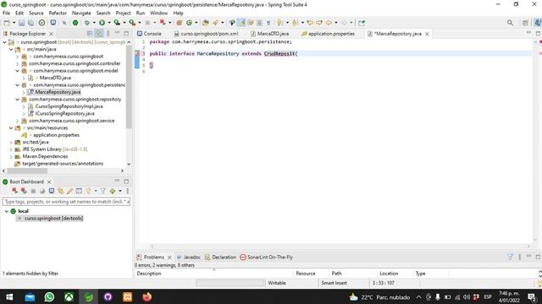Switch to the Console tab
The image size is (542, 304).
pos(149,34)
